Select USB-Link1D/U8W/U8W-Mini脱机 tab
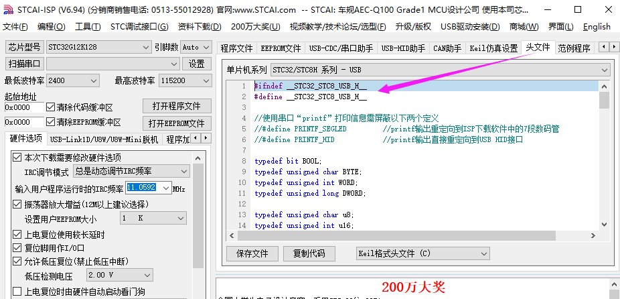 104,139
